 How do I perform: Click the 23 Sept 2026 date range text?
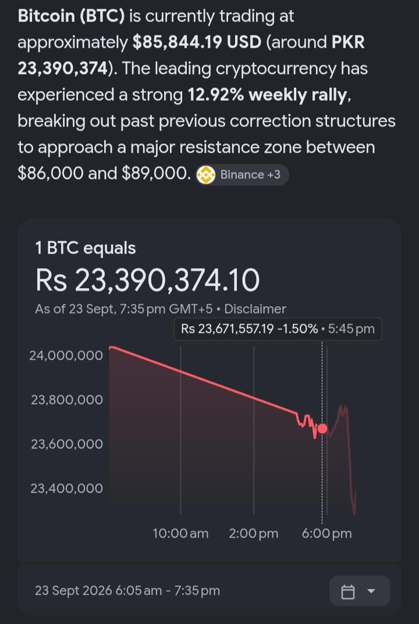127,591
